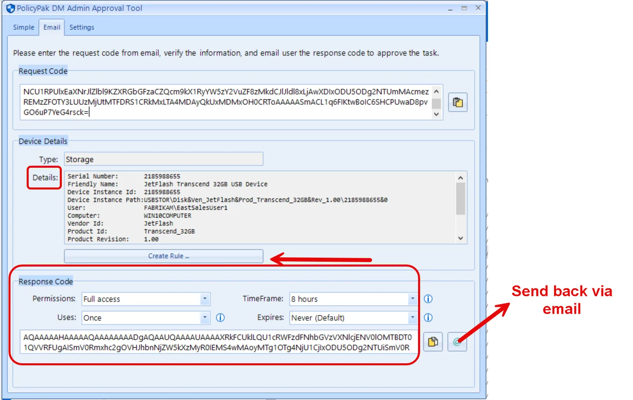Click the instruction text about request code

point(226,53)
